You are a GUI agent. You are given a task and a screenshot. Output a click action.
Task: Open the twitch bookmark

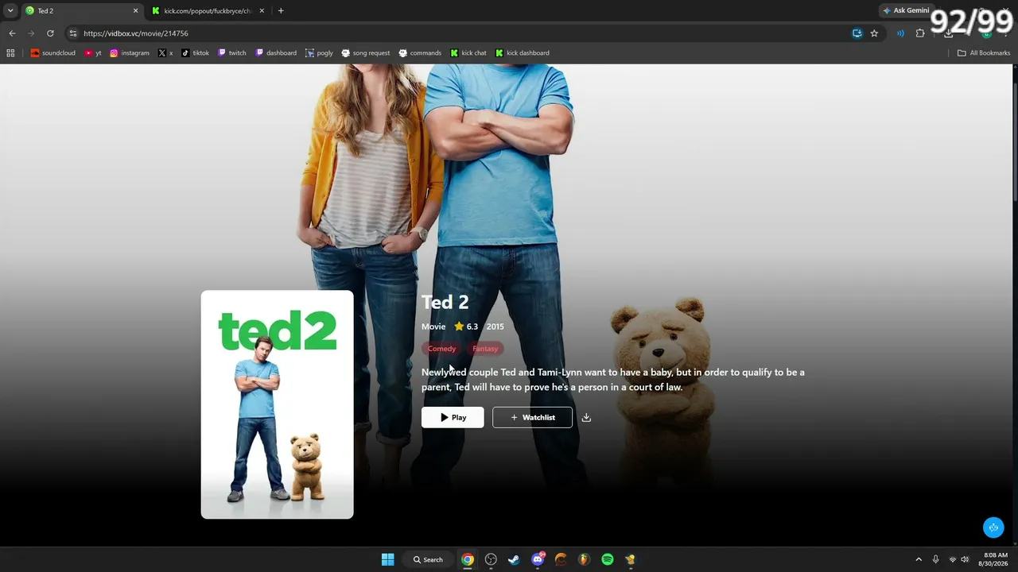(x=232, y=53)
